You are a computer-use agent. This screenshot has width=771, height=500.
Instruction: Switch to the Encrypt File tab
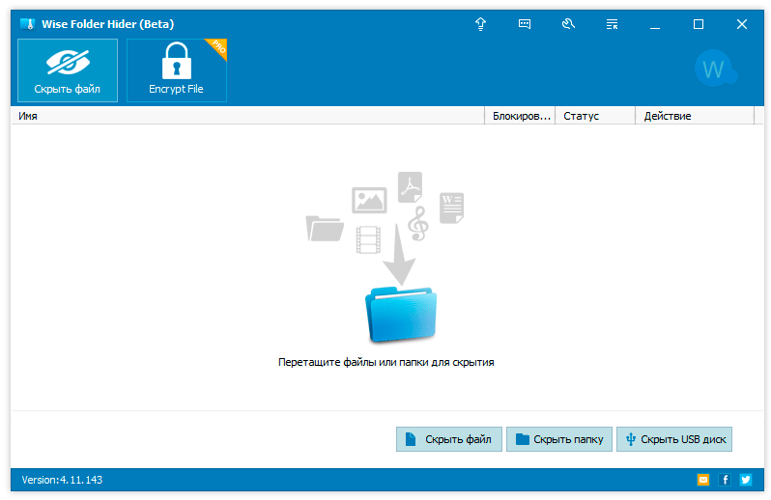177,70
